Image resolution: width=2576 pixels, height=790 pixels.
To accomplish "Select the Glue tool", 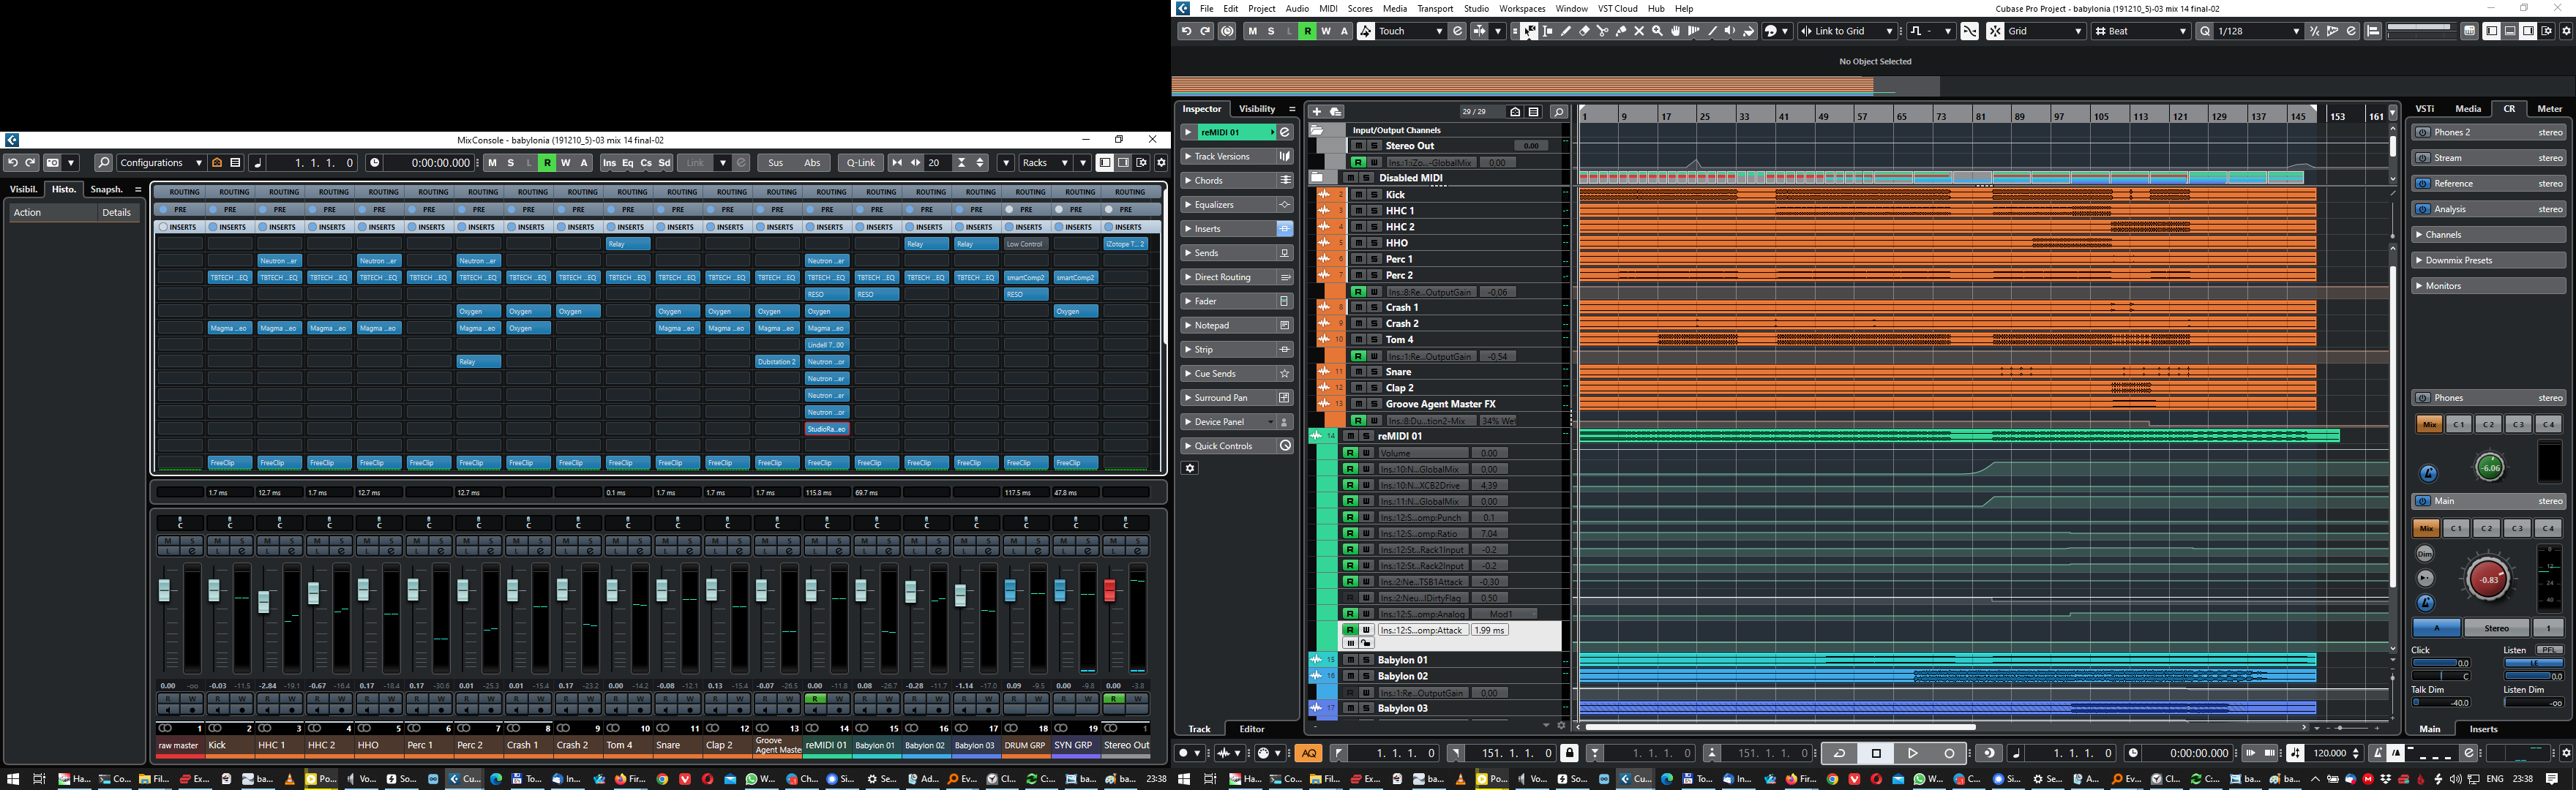I will pos(1621,31).
